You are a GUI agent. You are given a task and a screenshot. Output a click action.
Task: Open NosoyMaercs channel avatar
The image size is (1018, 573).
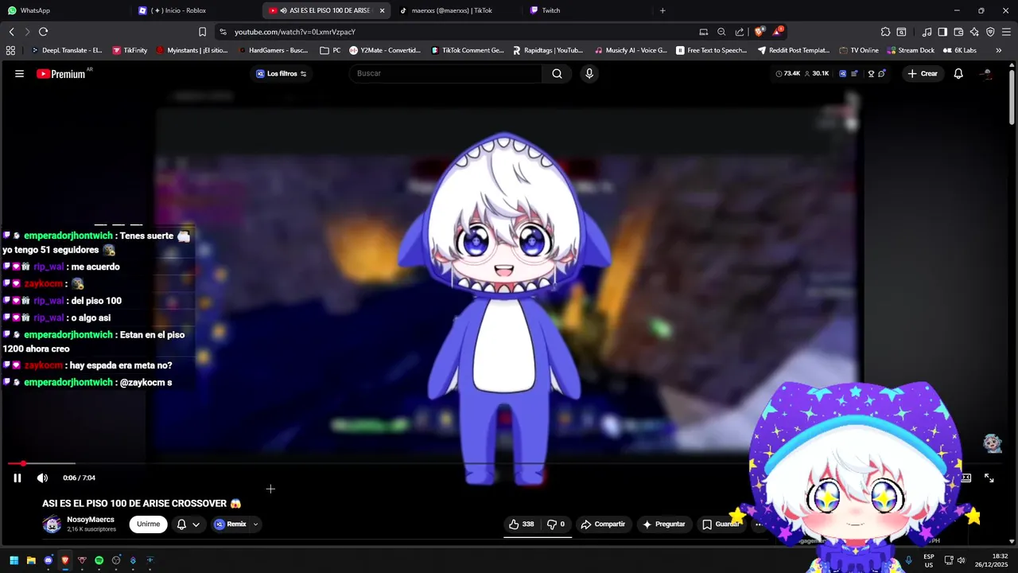(x=52, y=524)
